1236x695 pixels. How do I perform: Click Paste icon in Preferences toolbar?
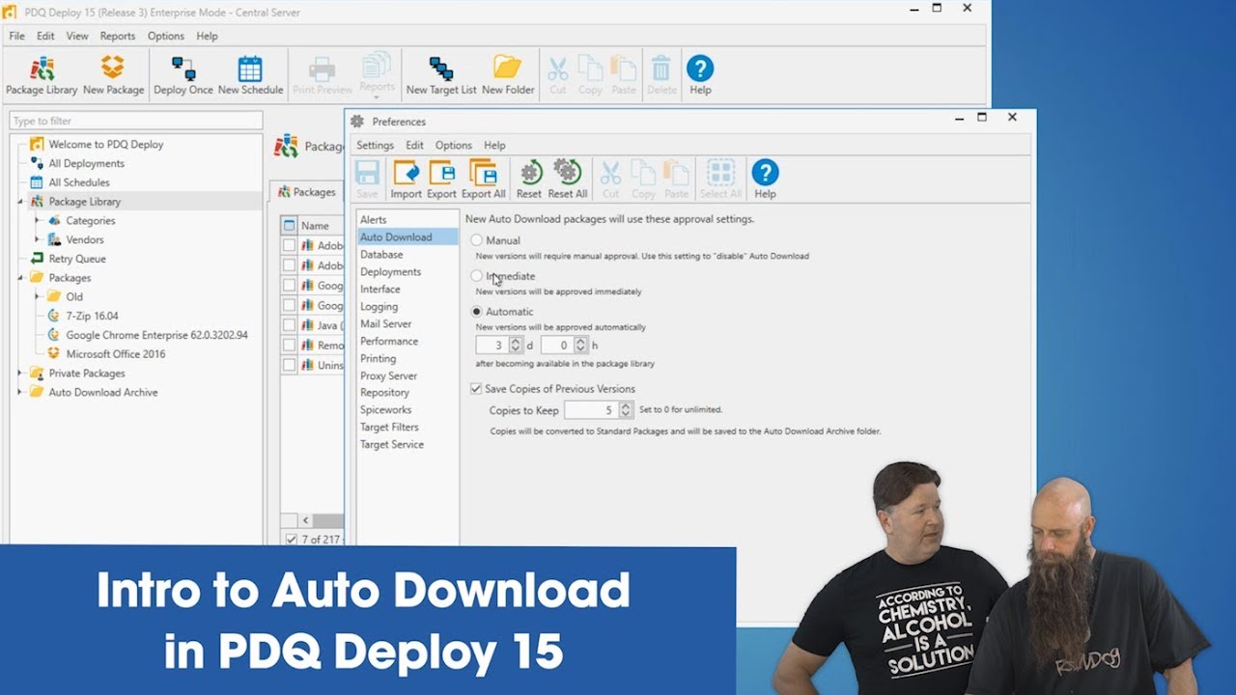coord(676,180)
